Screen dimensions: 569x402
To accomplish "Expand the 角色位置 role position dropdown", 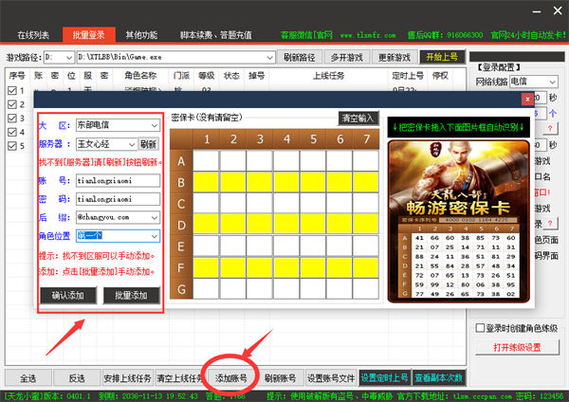I will click(154, 235).
